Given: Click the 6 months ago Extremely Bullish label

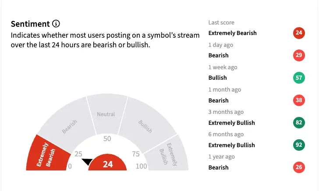Looking at the screenshot, I should tap(231, 145).
